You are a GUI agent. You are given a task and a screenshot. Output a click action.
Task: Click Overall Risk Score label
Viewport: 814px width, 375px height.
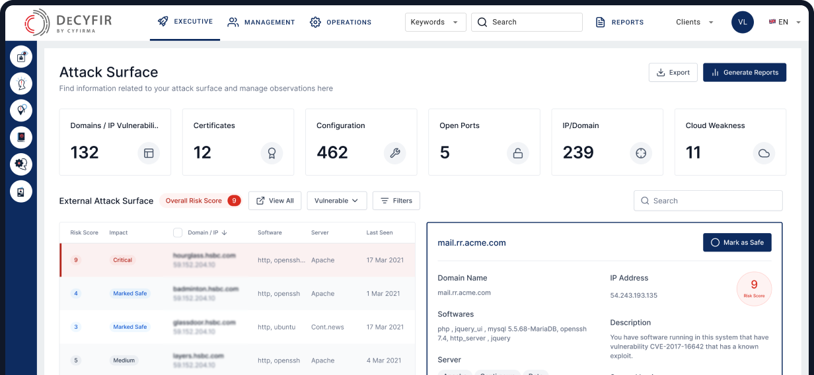(x=194, y=201)
